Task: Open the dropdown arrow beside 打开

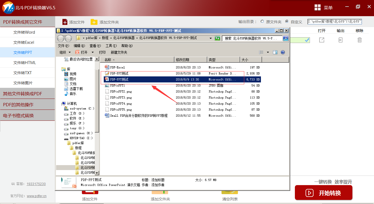Action: pyautogui.click(x=93, y=52)
